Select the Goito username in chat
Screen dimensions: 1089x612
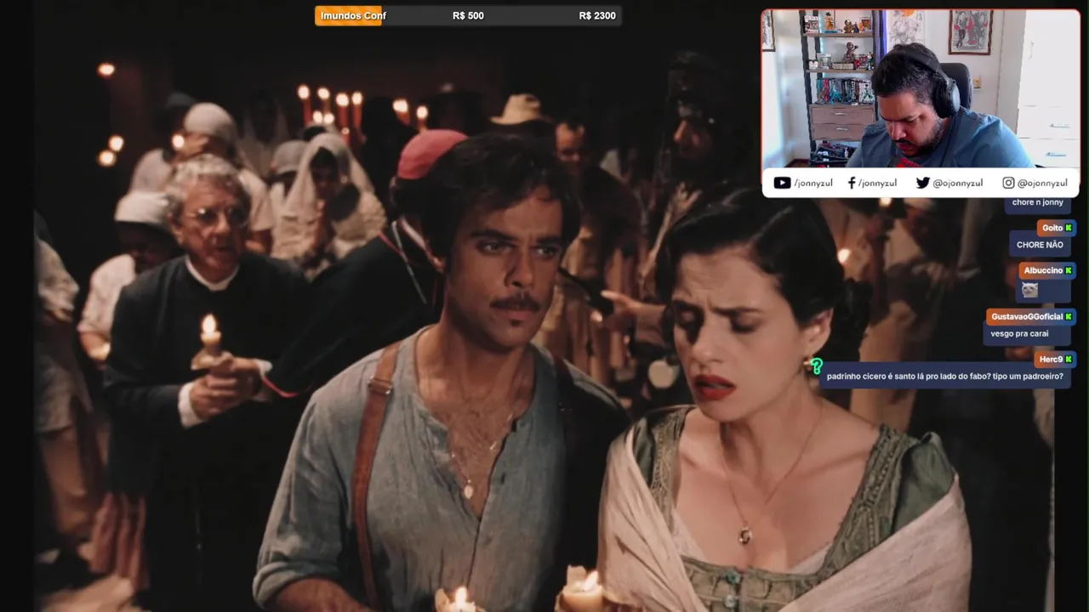click(1052, 228)
